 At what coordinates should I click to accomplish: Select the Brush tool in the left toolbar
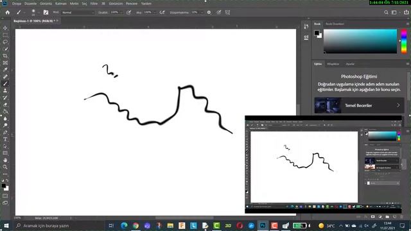click(x=5, y=84)
